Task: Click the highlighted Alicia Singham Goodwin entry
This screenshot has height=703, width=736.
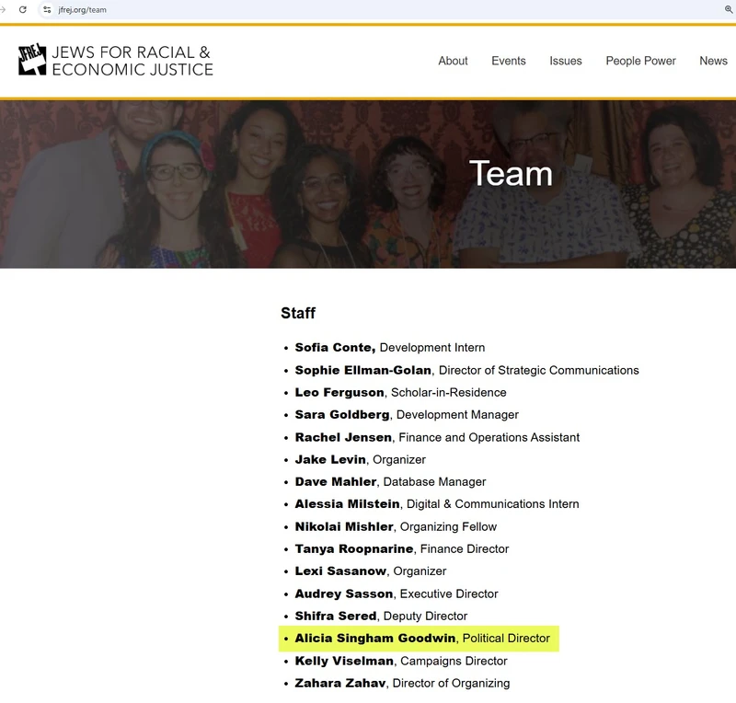Action: pyautogui.click(x=421, y=639)
